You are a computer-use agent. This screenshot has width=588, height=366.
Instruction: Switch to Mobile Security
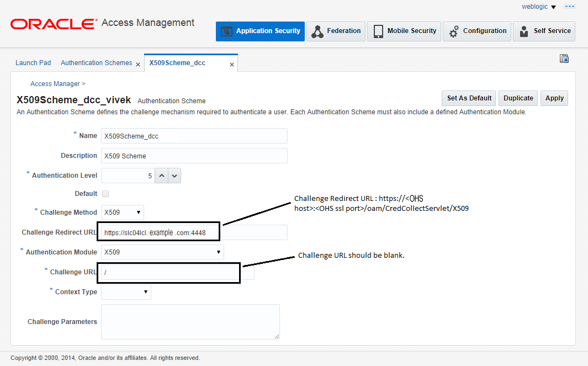coord(404,31)
